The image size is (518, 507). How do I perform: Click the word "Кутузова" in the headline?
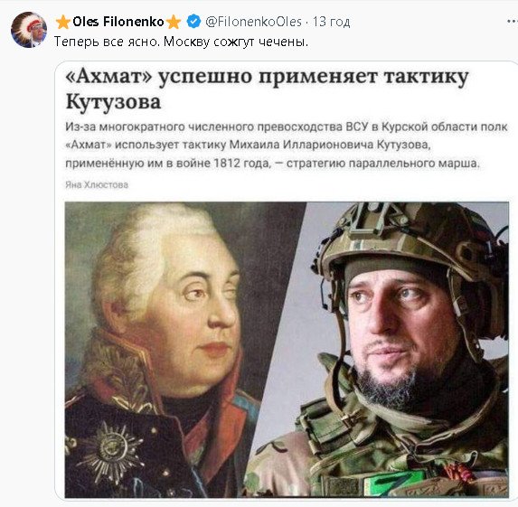[113, 102]
